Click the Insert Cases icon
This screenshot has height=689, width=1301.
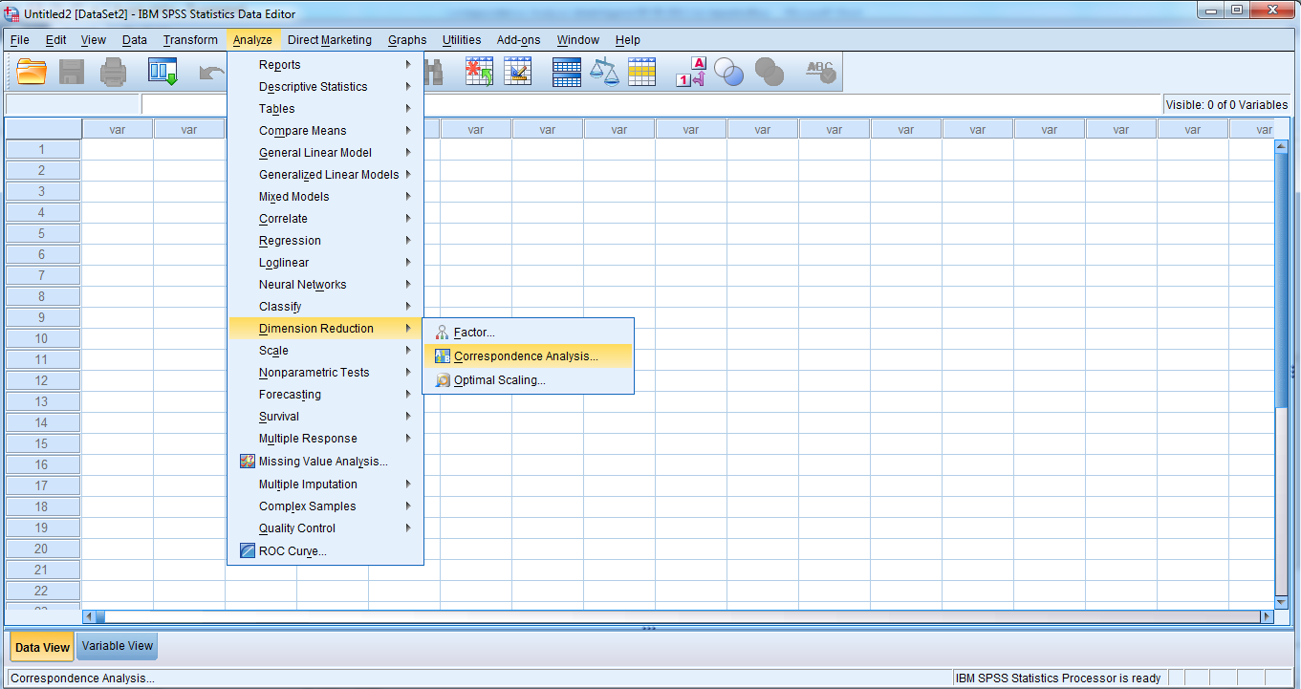(x=479, y=72)
